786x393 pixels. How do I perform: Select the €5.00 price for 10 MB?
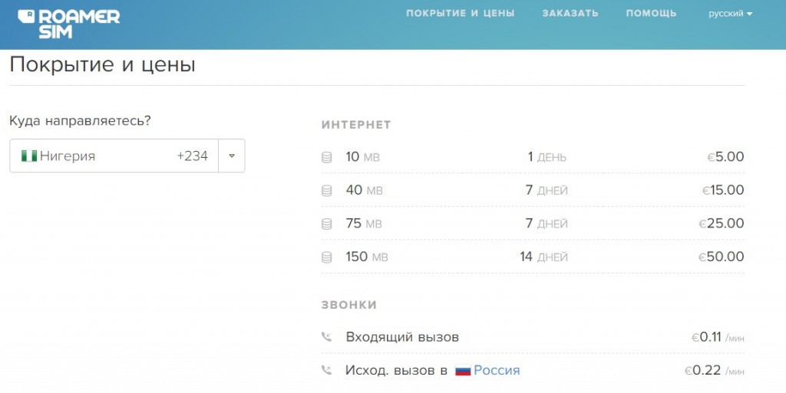pos(725,157)
